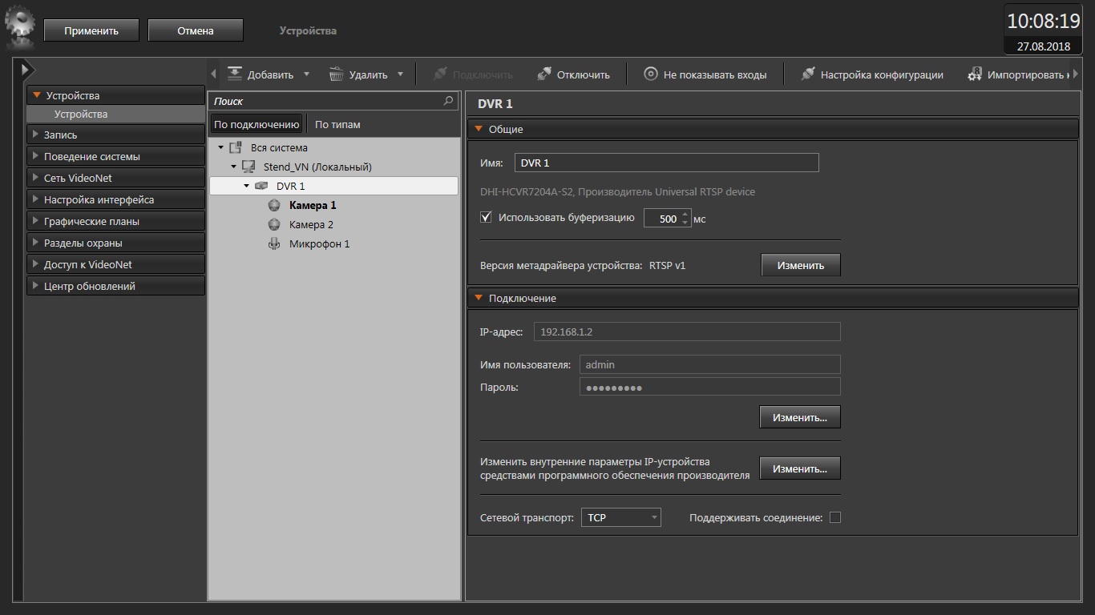Select 'Камера 1' in the device tree
1095x615 pixels.
pos(313,205)
